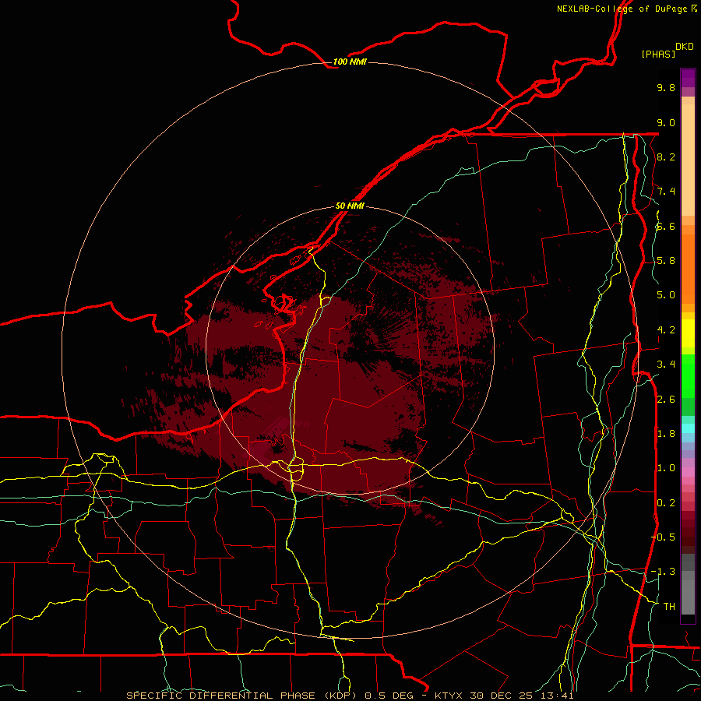The height and width of the screenshot is (701, 701).
Task: Click the orange segment of color bar
Action: [x=688, y=268]
